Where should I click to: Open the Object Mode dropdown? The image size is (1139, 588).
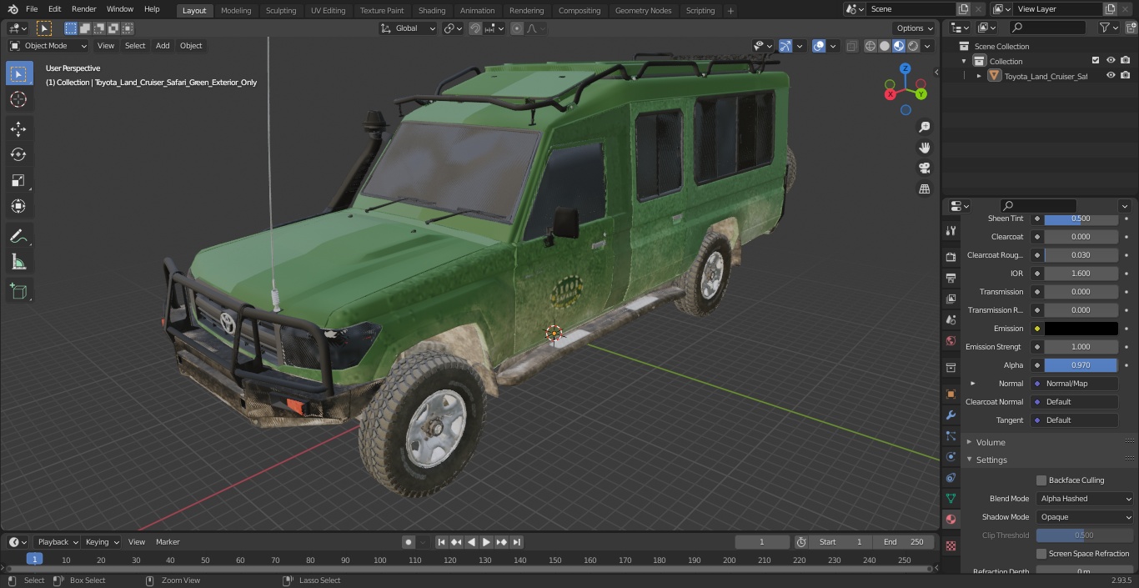click(48, 46)
